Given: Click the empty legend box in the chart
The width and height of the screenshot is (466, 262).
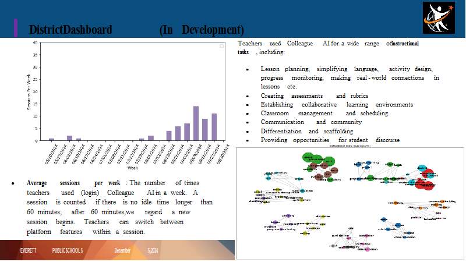Looking at the screenshot, I should point(222,46).
